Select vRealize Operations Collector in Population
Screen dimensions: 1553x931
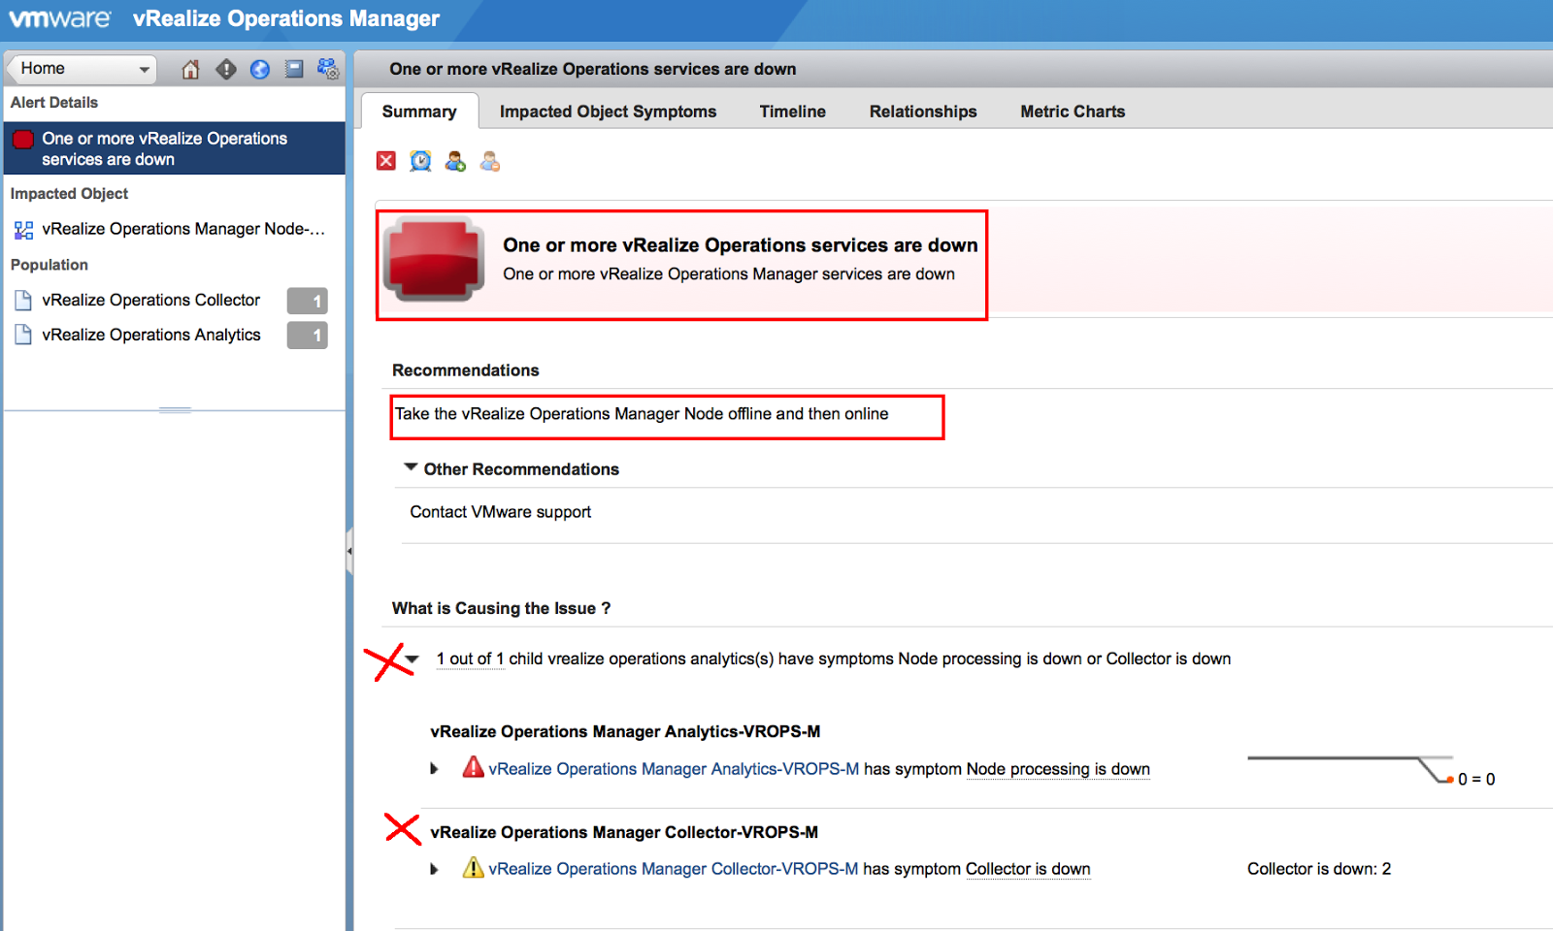pos(150,301)
